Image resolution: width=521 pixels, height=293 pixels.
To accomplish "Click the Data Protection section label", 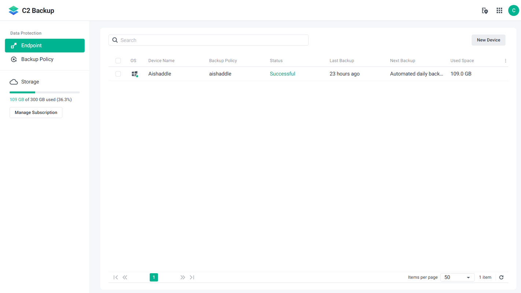I will (26, 33).
